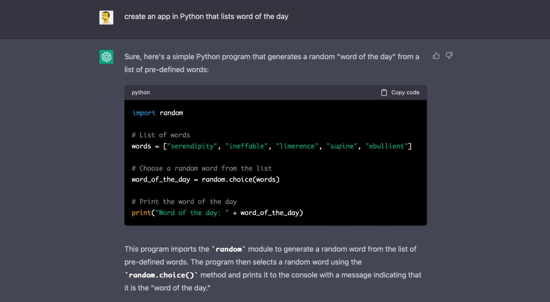
Task: Click the clipboard icon in code header
Action: point(384,92)
